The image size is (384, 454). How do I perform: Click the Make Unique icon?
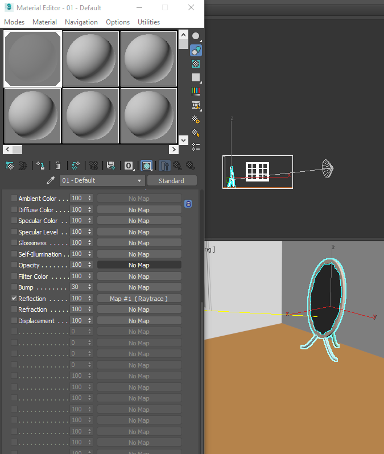pos(93,166)
